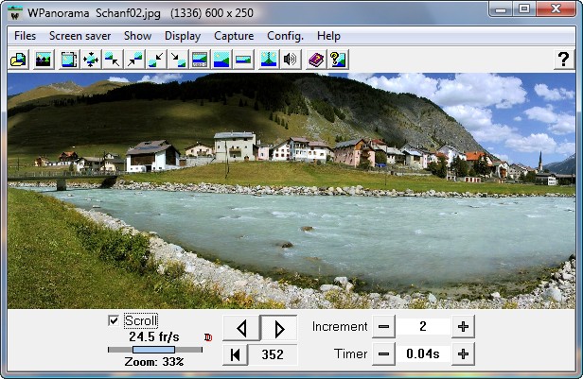Click the WPanorama title bar icon
This screenshot has width=583, height=379.
(x=15, y=13)
